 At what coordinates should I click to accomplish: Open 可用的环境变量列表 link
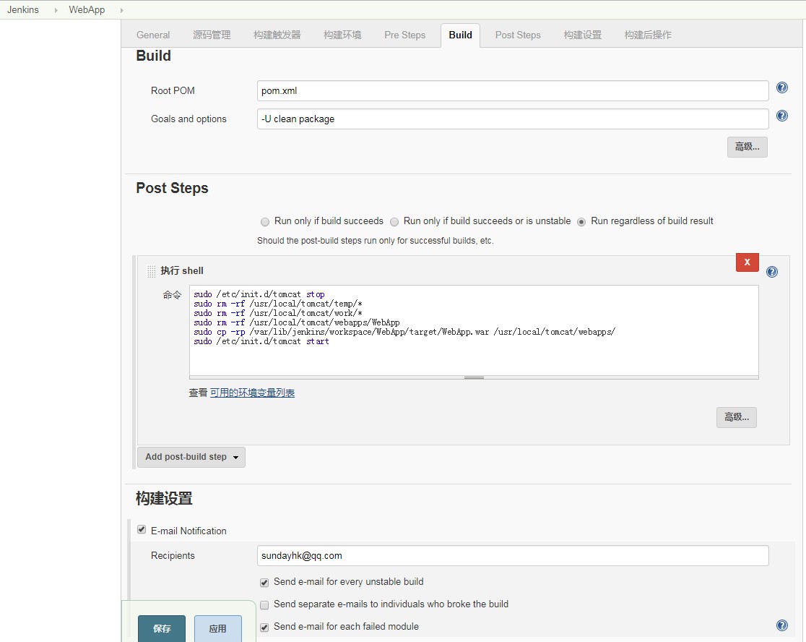(252, 393)
